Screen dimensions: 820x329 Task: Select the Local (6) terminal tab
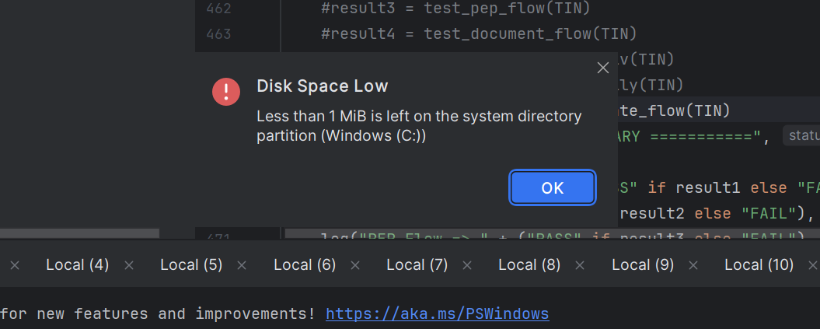305,265
